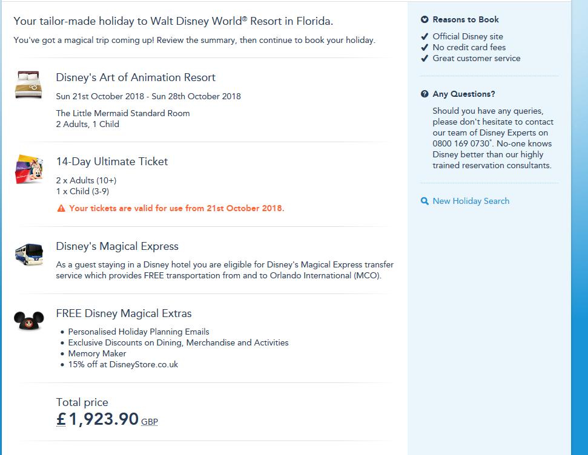The width and height of the screenshot is (588, 455).
Task: Click the Official Disney site checkmark
Action: [x=424, y=37]
